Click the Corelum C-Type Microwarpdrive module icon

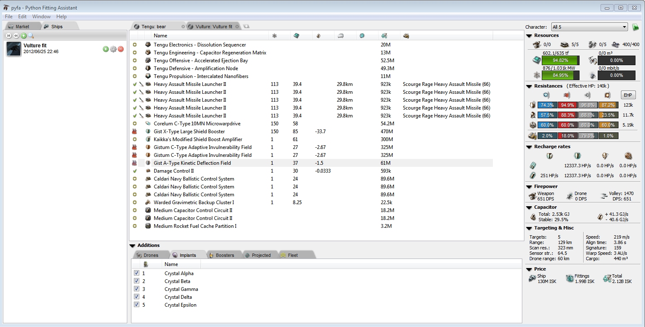(x=148, y=124)
